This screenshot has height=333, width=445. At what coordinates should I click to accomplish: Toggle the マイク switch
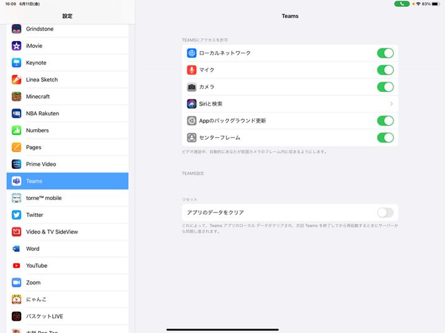coord(385,70)
